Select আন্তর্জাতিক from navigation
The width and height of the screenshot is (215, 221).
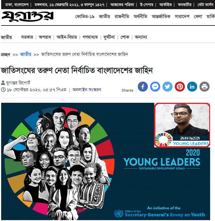pos(161,17)
